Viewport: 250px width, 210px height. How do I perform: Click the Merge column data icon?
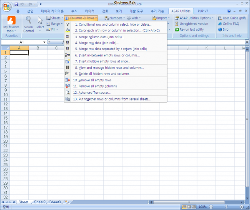tap(67, 37)
